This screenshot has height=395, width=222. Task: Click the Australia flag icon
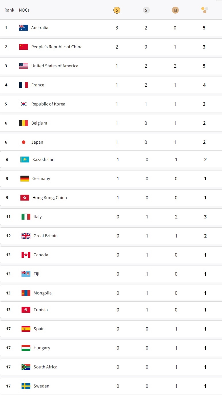[x=24, y=28]
